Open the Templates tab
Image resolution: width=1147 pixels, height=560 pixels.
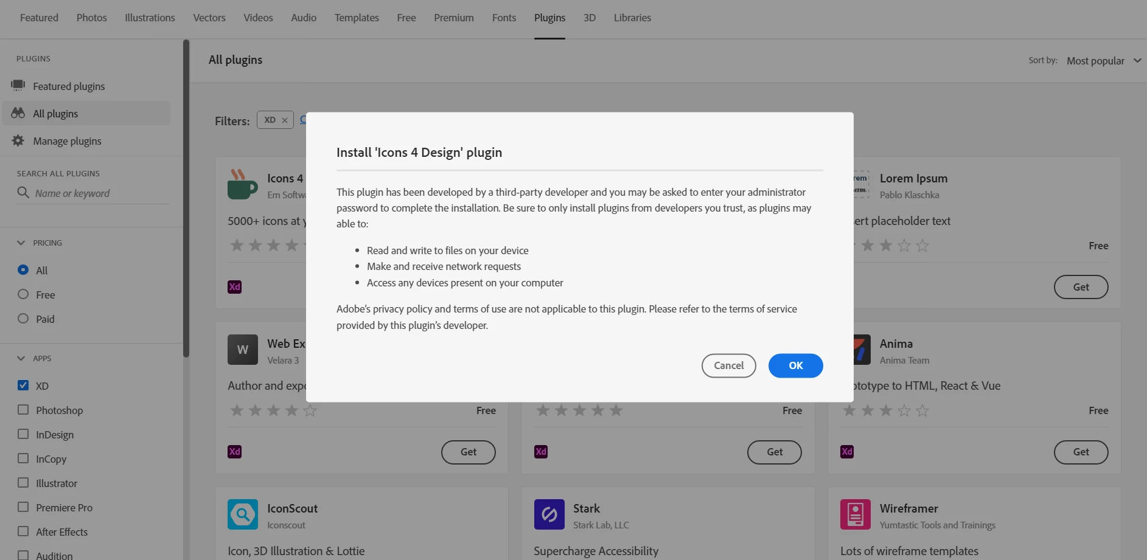pyautogui.click(x=357, y=18)
